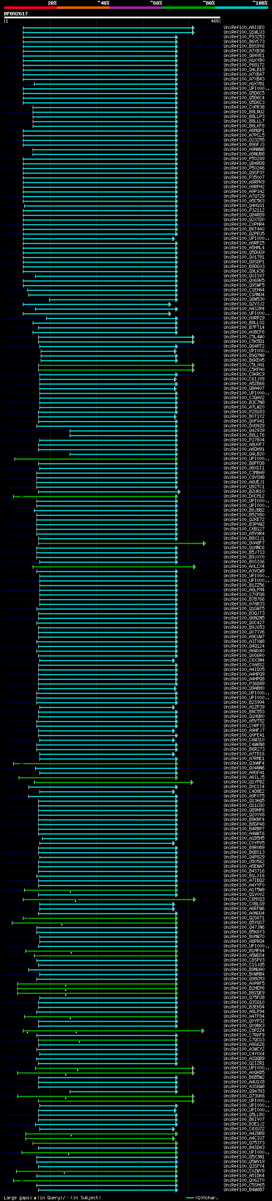Viewport: 272px width, 1201px height.
Task: Click the UniRef100_B9GFJ3 label
Action: [x=244, y=144]
